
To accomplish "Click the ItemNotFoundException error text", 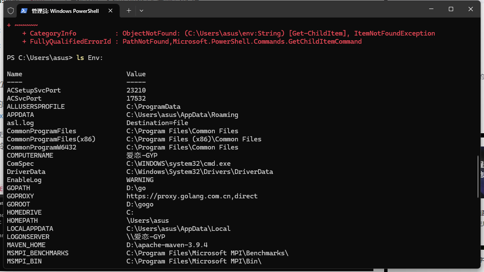I will point(394,33).
